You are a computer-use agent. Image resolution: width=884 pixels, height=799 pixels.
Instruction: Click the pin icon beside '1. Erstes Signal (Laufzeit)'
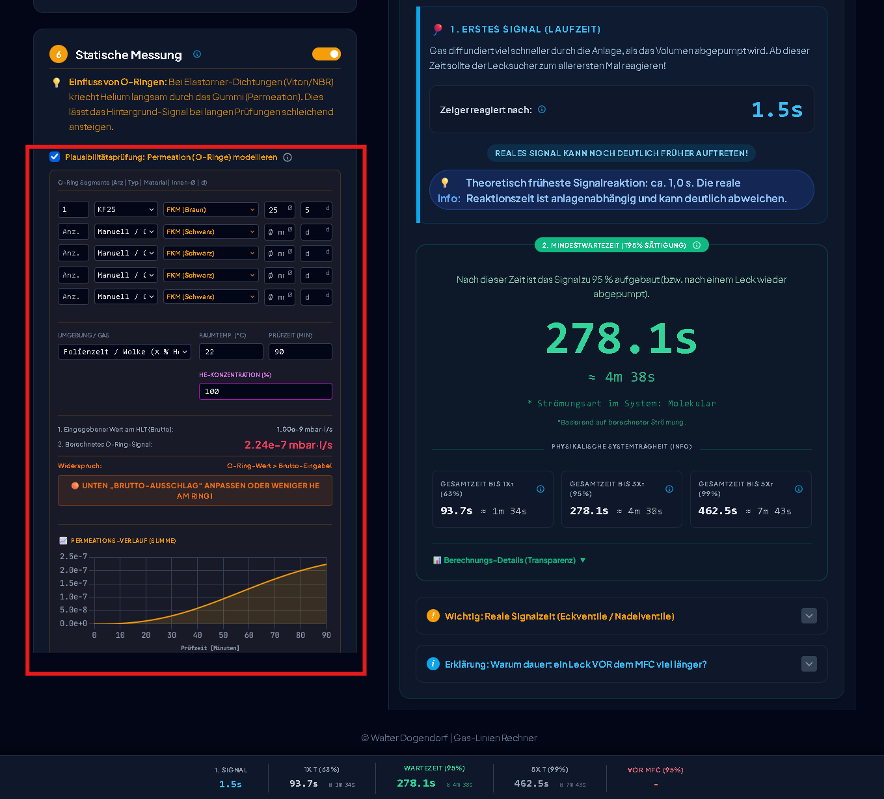click(x=438, y=29)
